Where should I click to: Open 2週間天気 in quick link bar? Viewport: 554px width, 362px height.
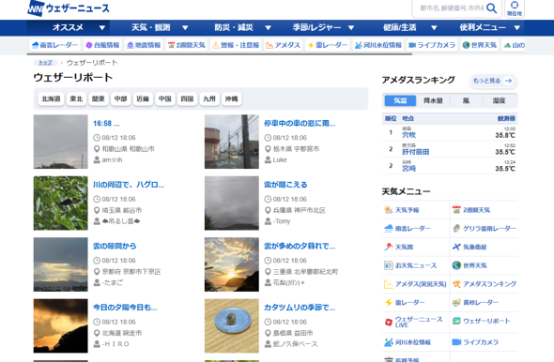coord(187,45)
